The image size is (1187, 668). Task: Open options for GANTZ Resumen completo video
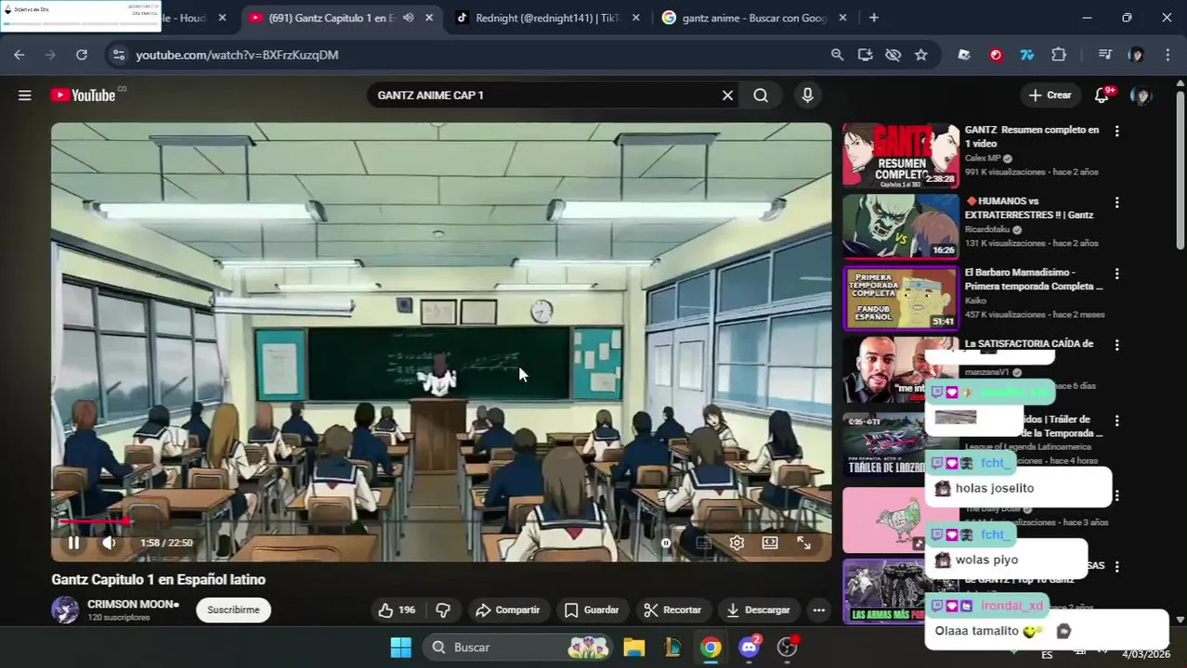(1117, 131)
